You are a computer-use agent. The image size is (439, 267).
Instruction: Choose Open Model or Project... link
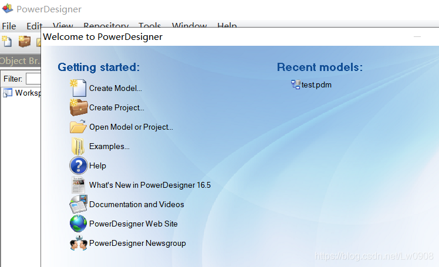tap(131, 127)
